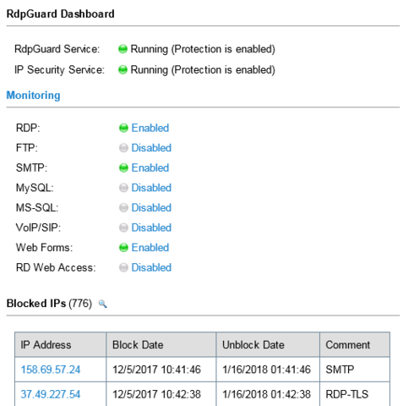This screenshot has height=406, width=403.
Task: Open blocked IP 158.69.57.24
Action: coord(51,370)
